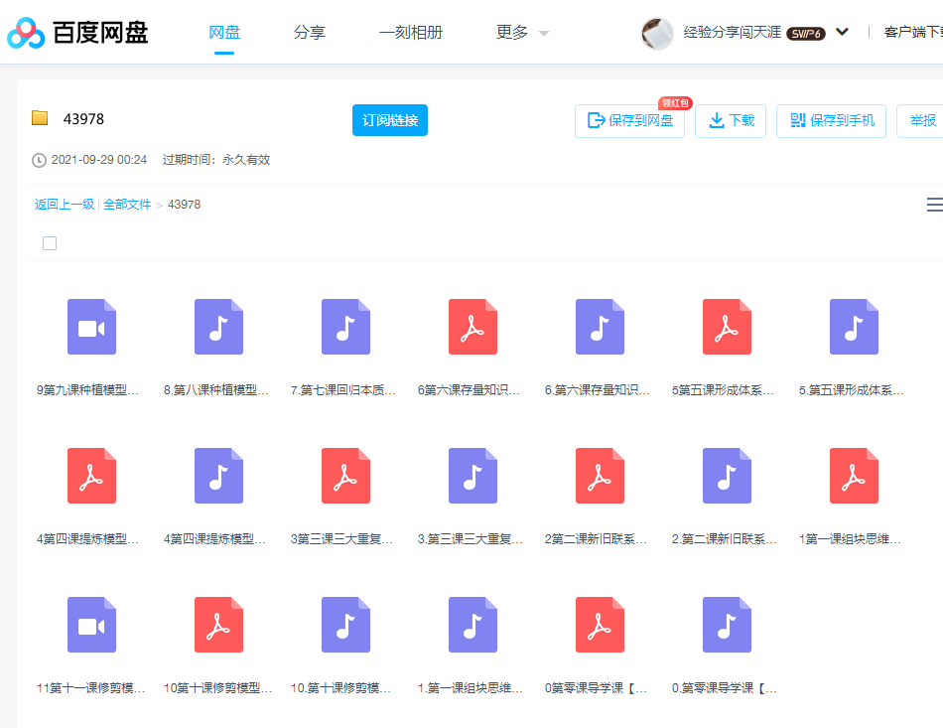Viewport: 943px width, 728px height.
Task: Click the Baidu Netdisk logo
Action: (77, 33)
